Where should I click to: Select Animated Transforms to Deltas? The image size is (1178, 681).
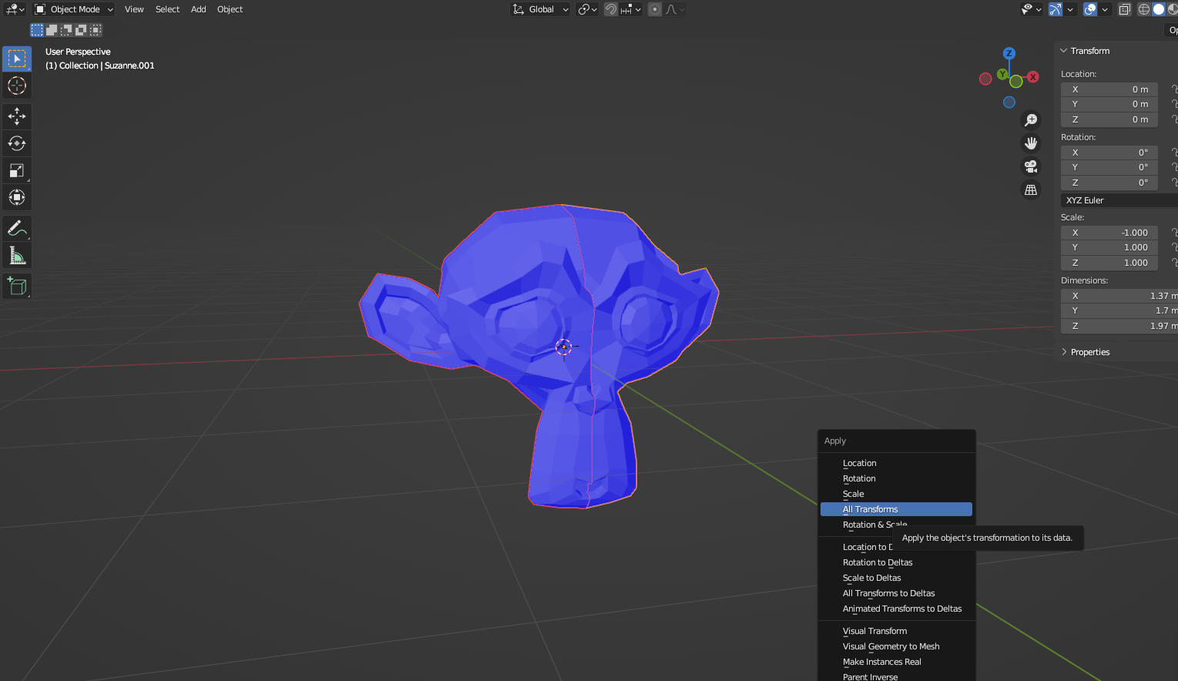click(896, 609)
